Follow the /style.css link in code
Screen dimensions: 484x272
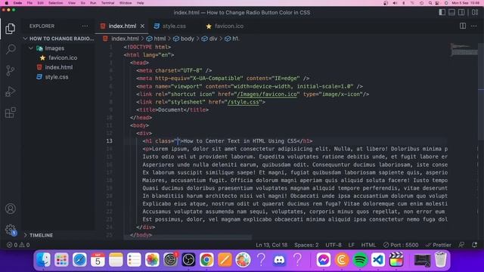tap(243, 102)
